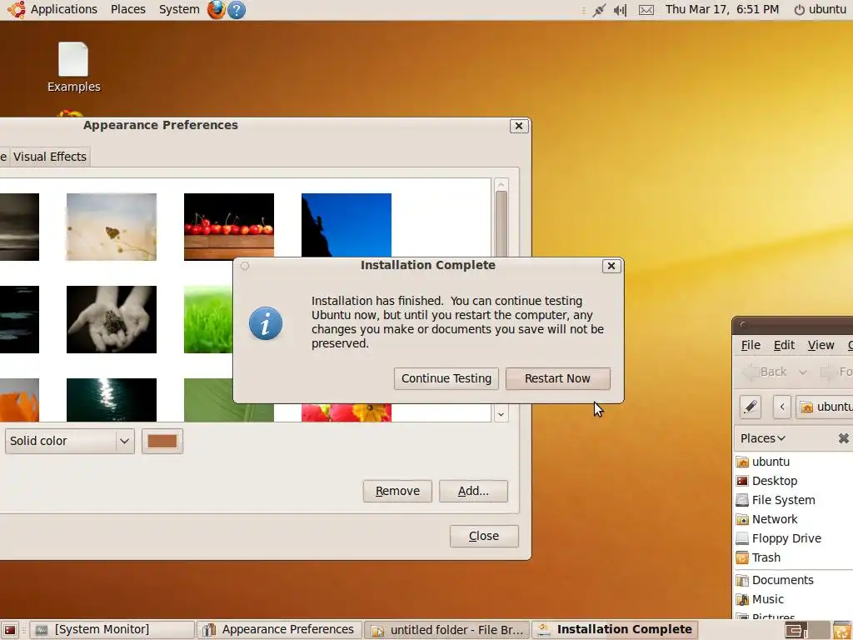This screenshot has height=640, width=853.
Task: Open the View menu in the file browser
Action: [x=821, y=345]
